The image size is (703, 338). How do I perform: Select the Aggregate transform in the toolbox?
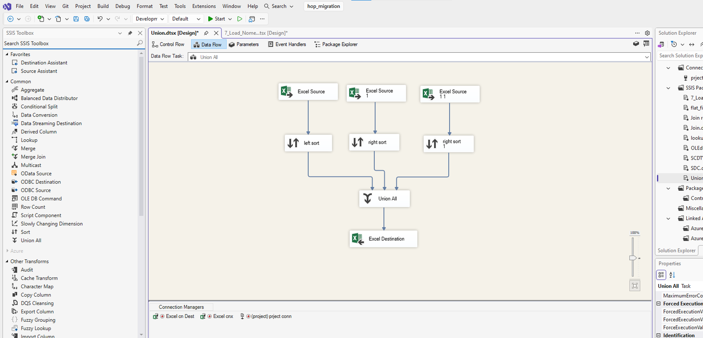(32, 90)
